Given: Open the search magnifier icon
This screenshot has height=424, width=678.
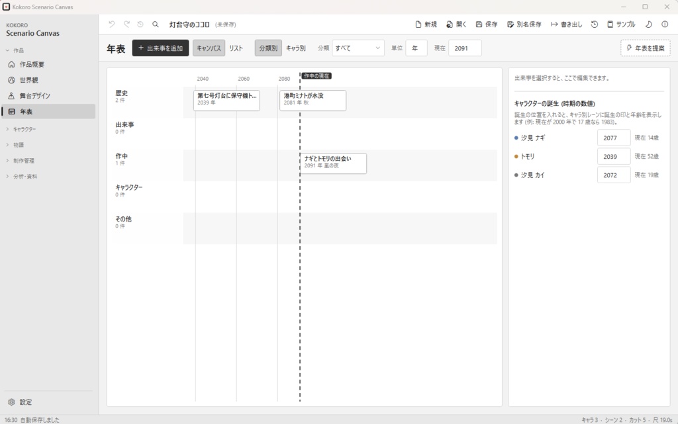Looking at the screenshot, I should tap(155, 24).
